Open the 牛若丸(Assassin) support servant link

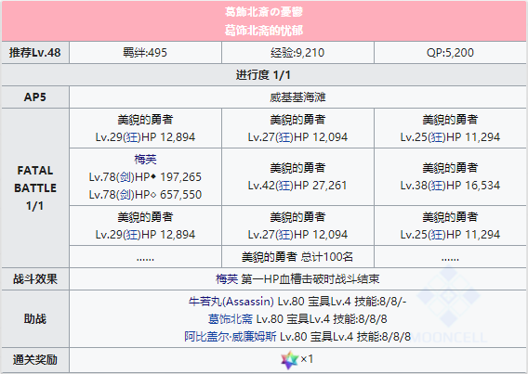click(x=231, y=302)
